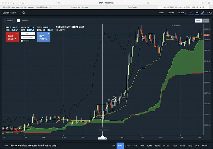Click the Search Market field

point(10,13)
